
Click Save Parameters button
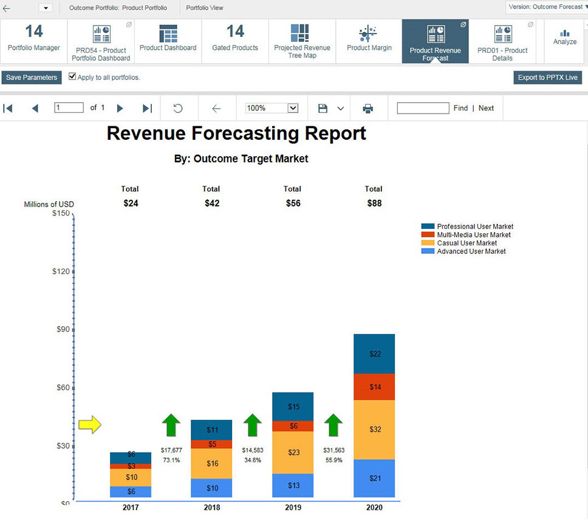32,77
